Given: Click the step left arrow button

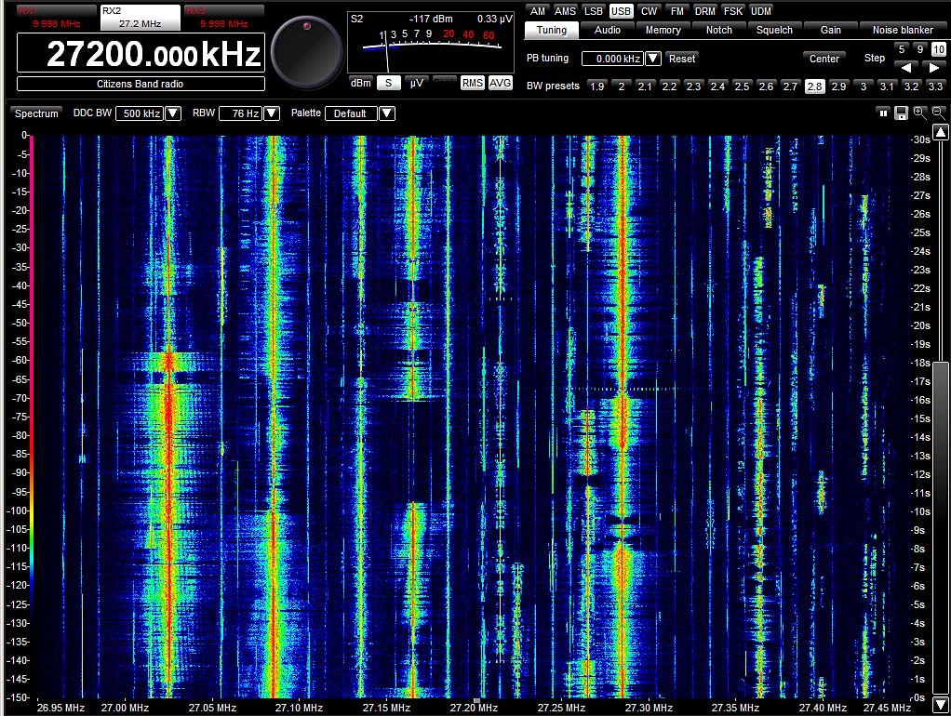Looking at the screenshot, I should (x=905, y=67).
